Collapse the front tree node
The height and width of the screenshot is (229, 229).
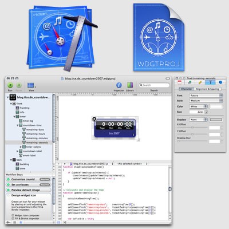11,104
